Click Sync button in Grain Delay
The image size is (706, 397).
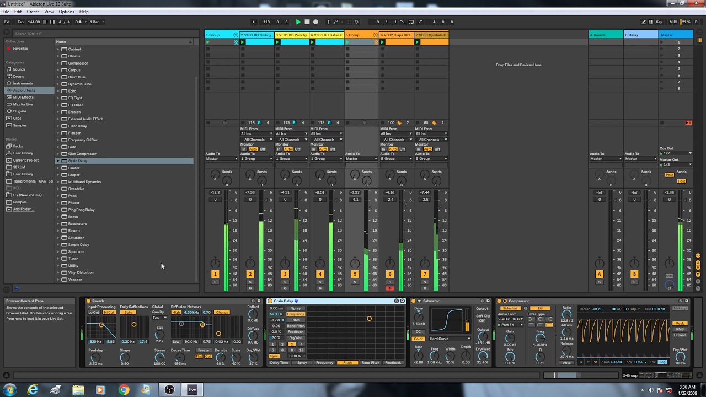[274, 356]
